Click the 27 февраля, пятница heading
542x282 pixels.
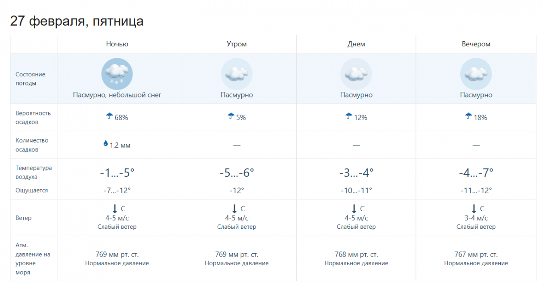tap(77, 21)
